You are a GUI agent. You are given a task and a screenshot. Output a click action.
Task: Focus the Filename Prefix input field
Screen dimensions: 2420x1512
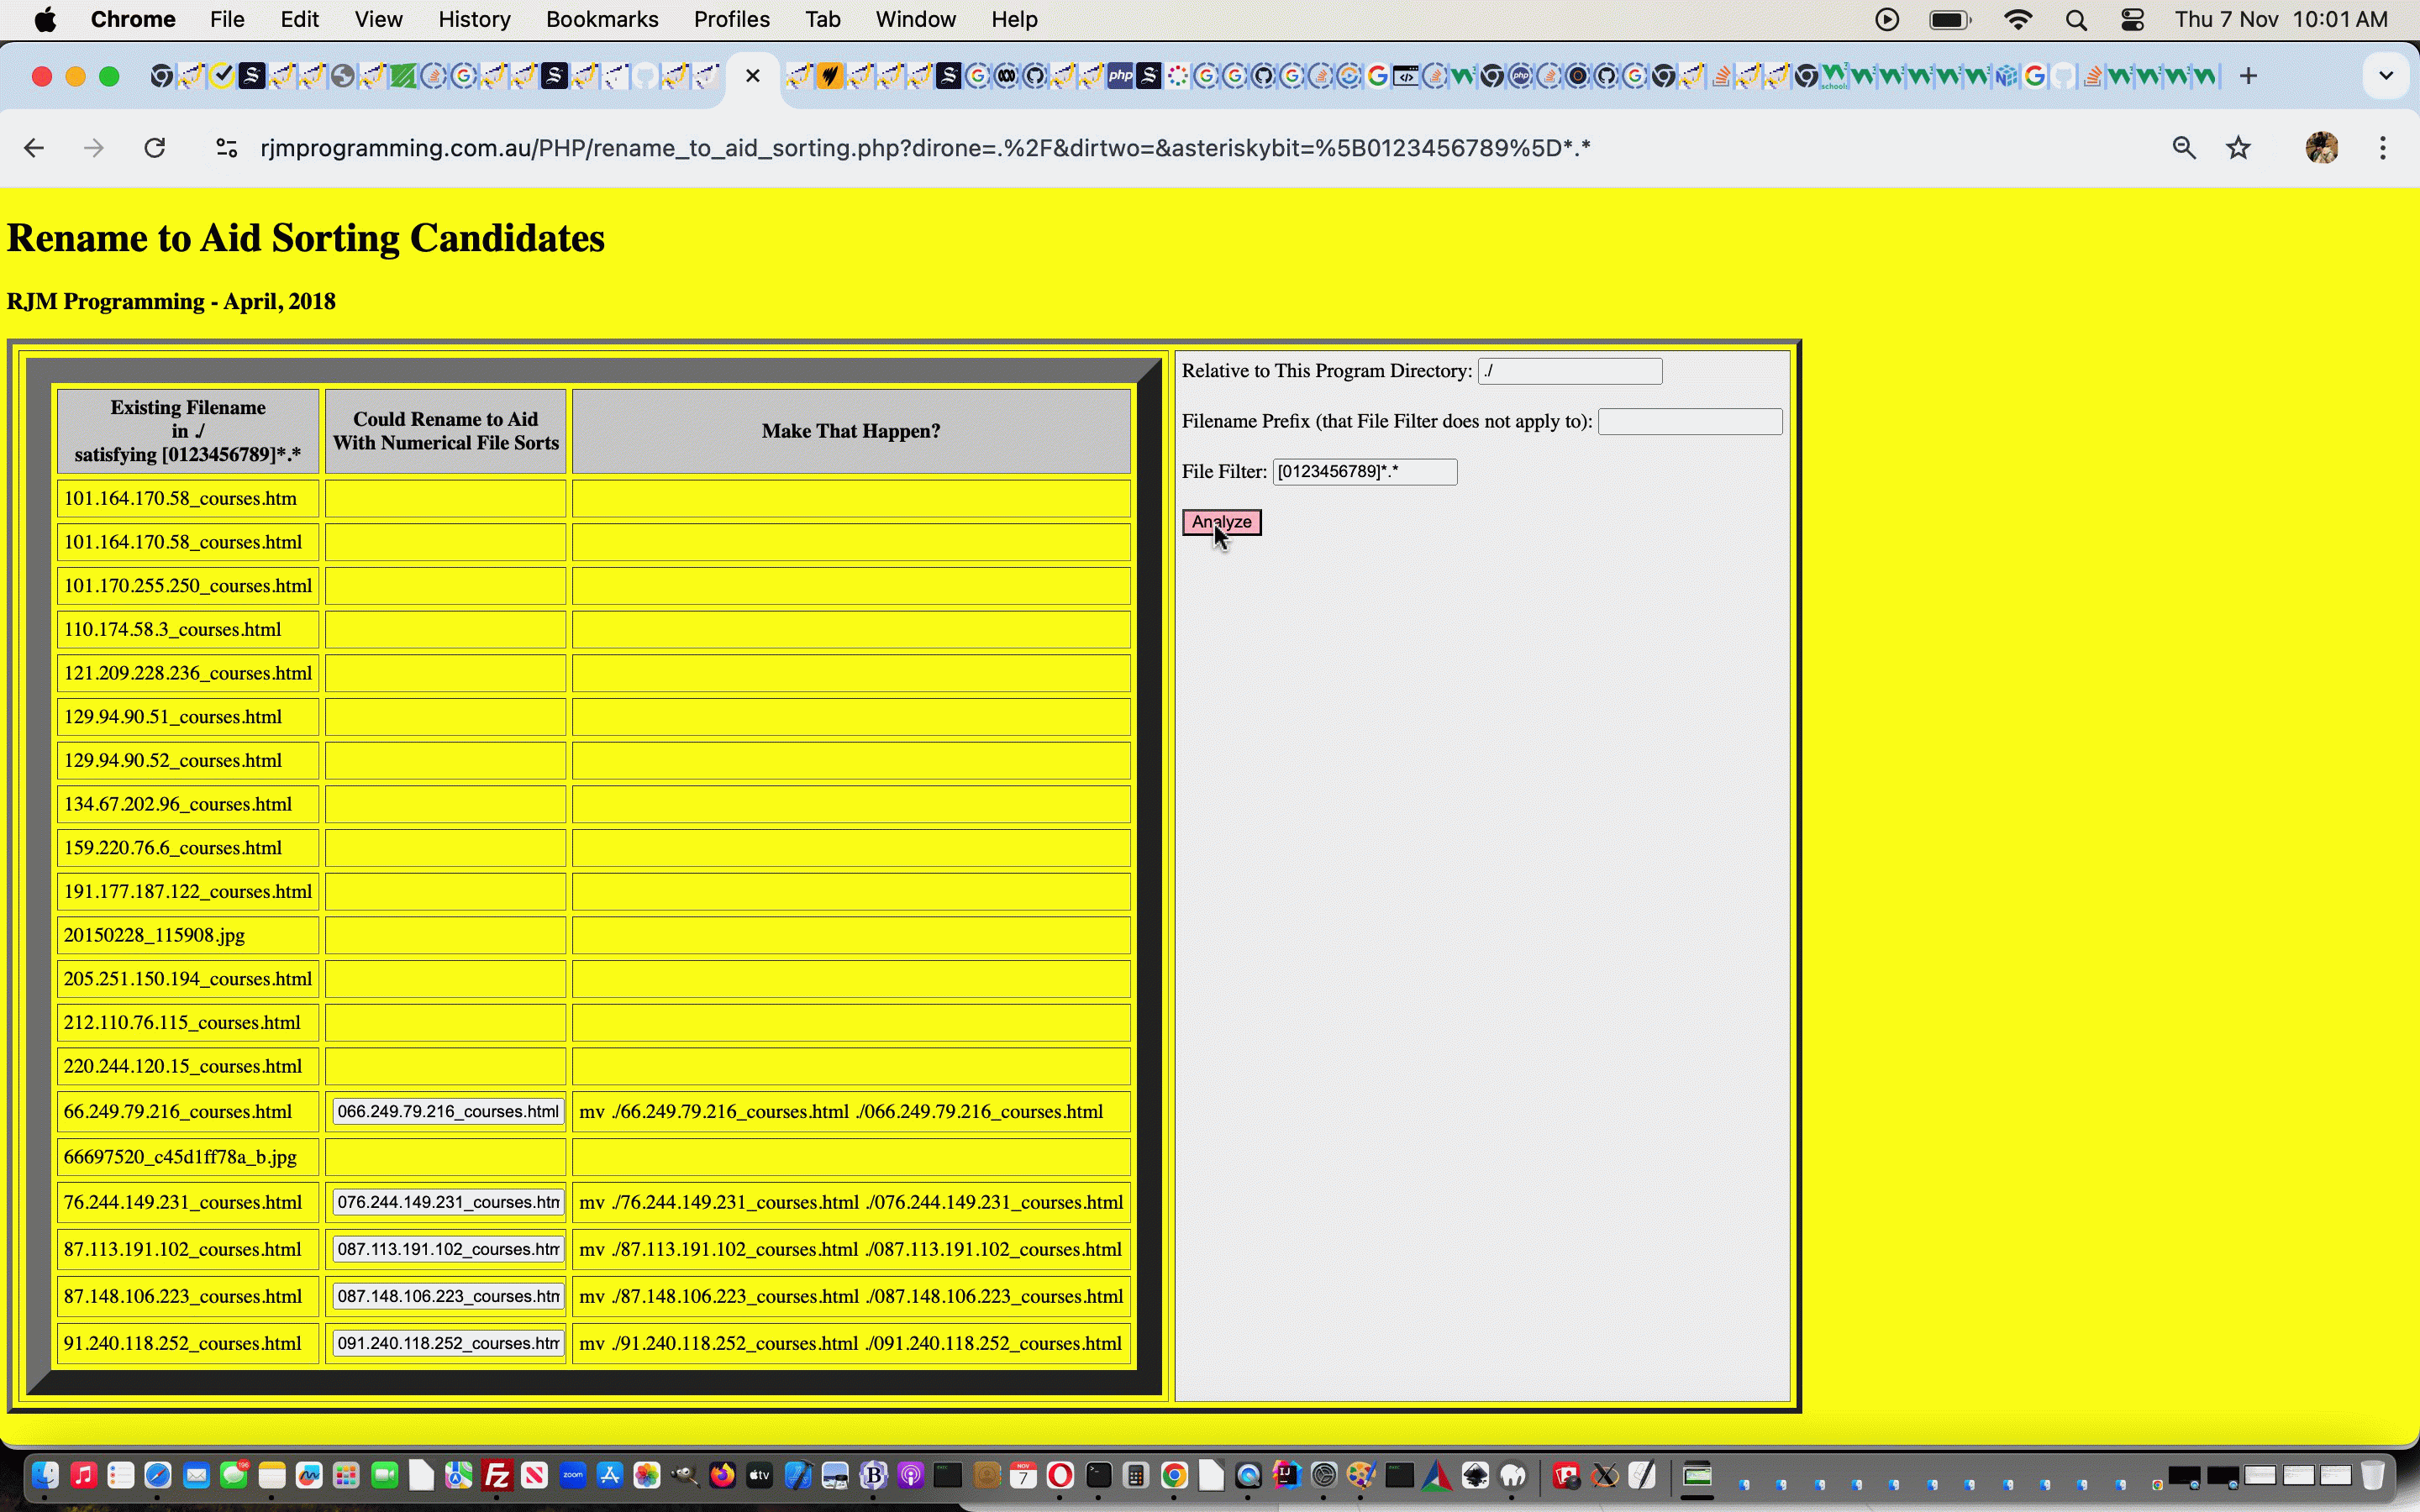point(1690,422)
